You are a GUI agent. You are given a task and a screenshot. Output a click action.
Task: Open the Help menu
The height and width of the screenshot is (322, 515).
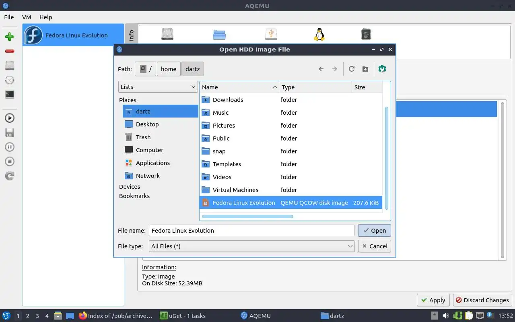coord(45,17)
